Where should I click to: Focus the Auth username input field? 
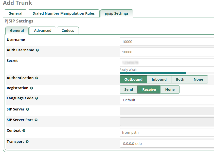click(167, 52)
